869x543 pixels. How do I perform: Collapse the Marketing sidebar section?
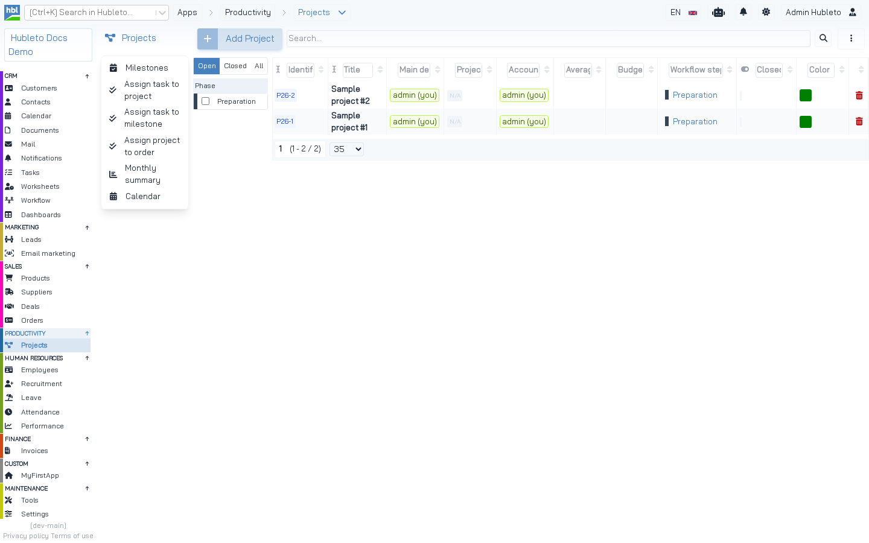87,227
